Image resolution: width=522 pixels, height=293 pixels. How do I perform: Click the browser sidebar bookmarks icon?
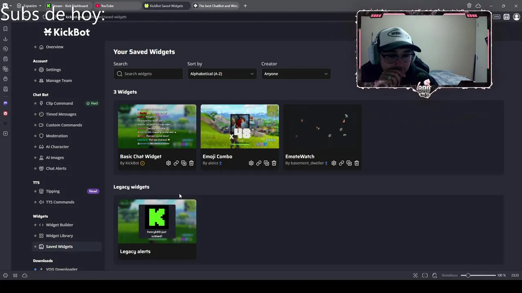click(5, 29)
